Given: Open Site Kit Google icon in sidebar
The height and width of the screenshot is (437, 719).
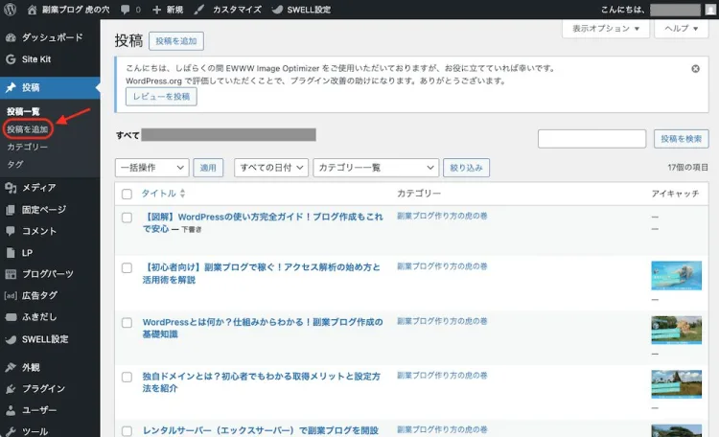Looking at the screenshot, I should point(11,59).
